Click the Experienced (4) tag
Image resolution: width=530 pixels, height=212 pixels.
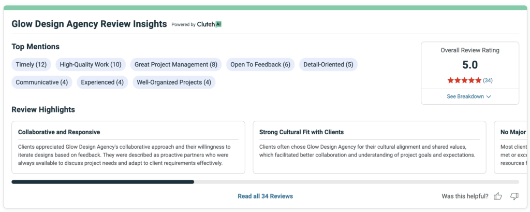(x=102, y=82)
